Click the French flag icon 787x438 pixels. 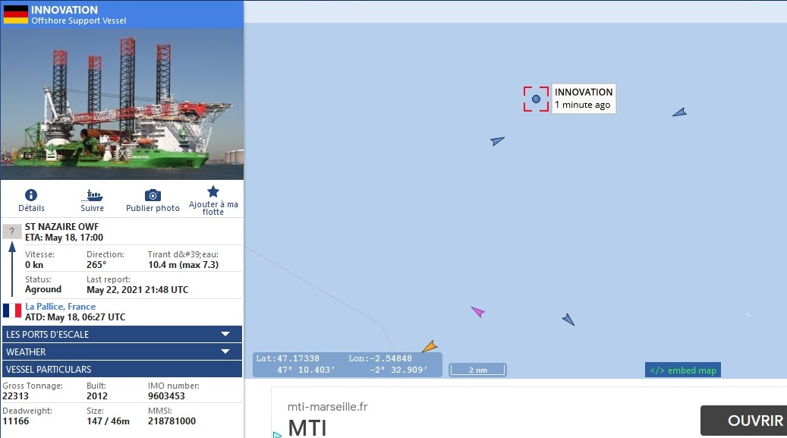(12, 310)
